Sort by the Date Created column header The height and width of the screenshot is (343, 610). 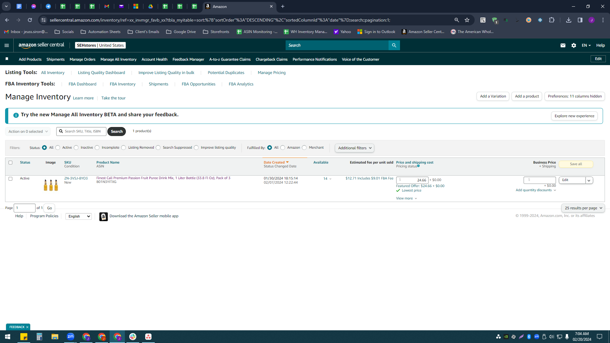[x=276, y=163]
